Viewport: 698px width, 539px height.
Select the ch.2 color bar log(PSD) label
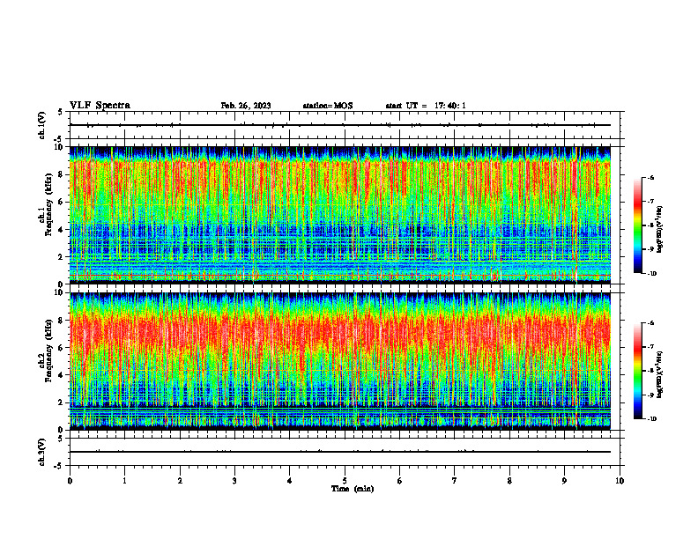pyautogui.click(x=660, y=374)
